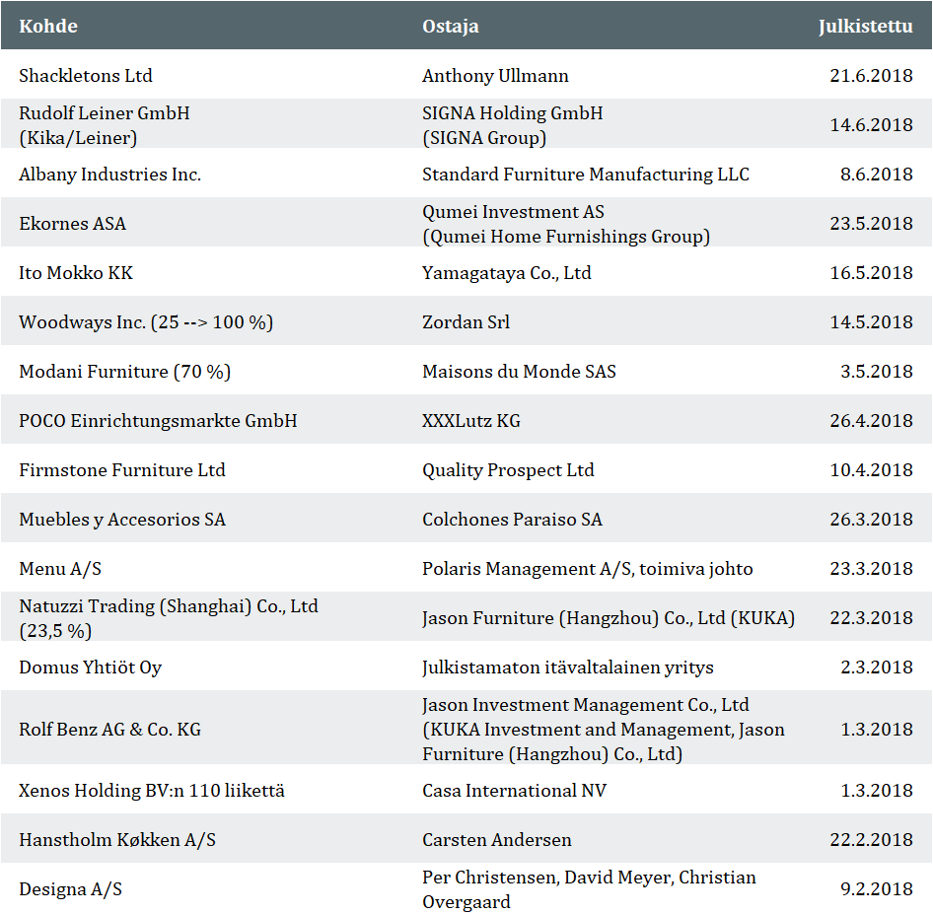The image size is (933, 914).
Task: Click the date 8.6.2018
Action: [877, 175]
